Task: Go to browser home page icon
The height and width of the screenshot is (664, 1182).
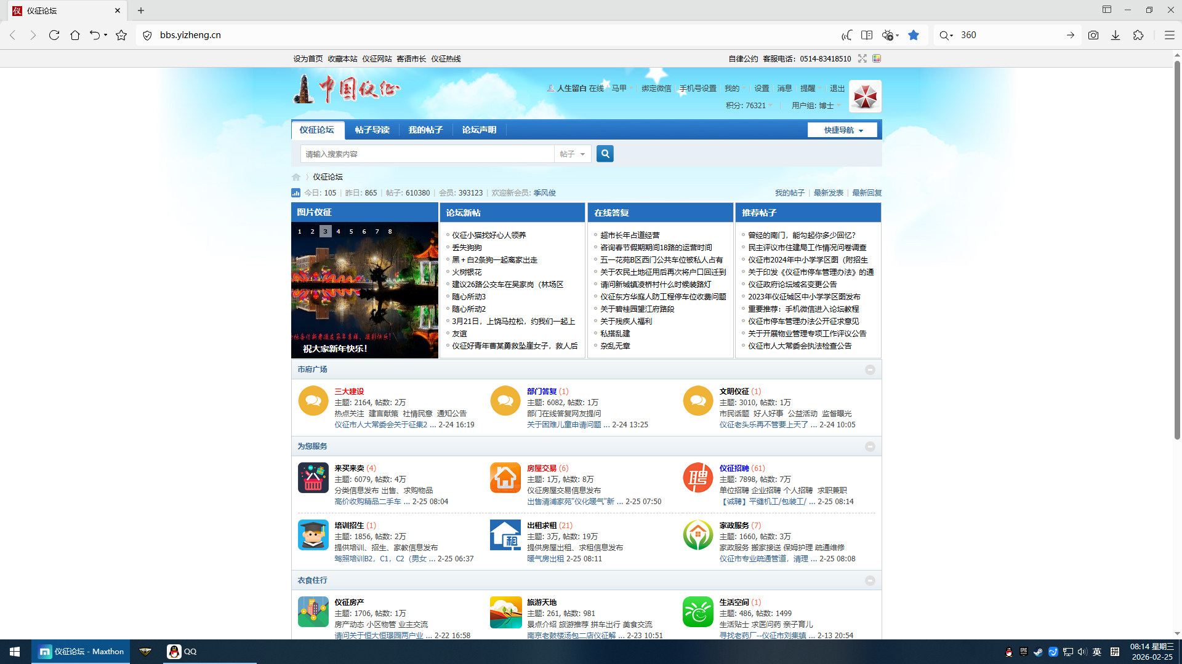Action: point(75,35)
